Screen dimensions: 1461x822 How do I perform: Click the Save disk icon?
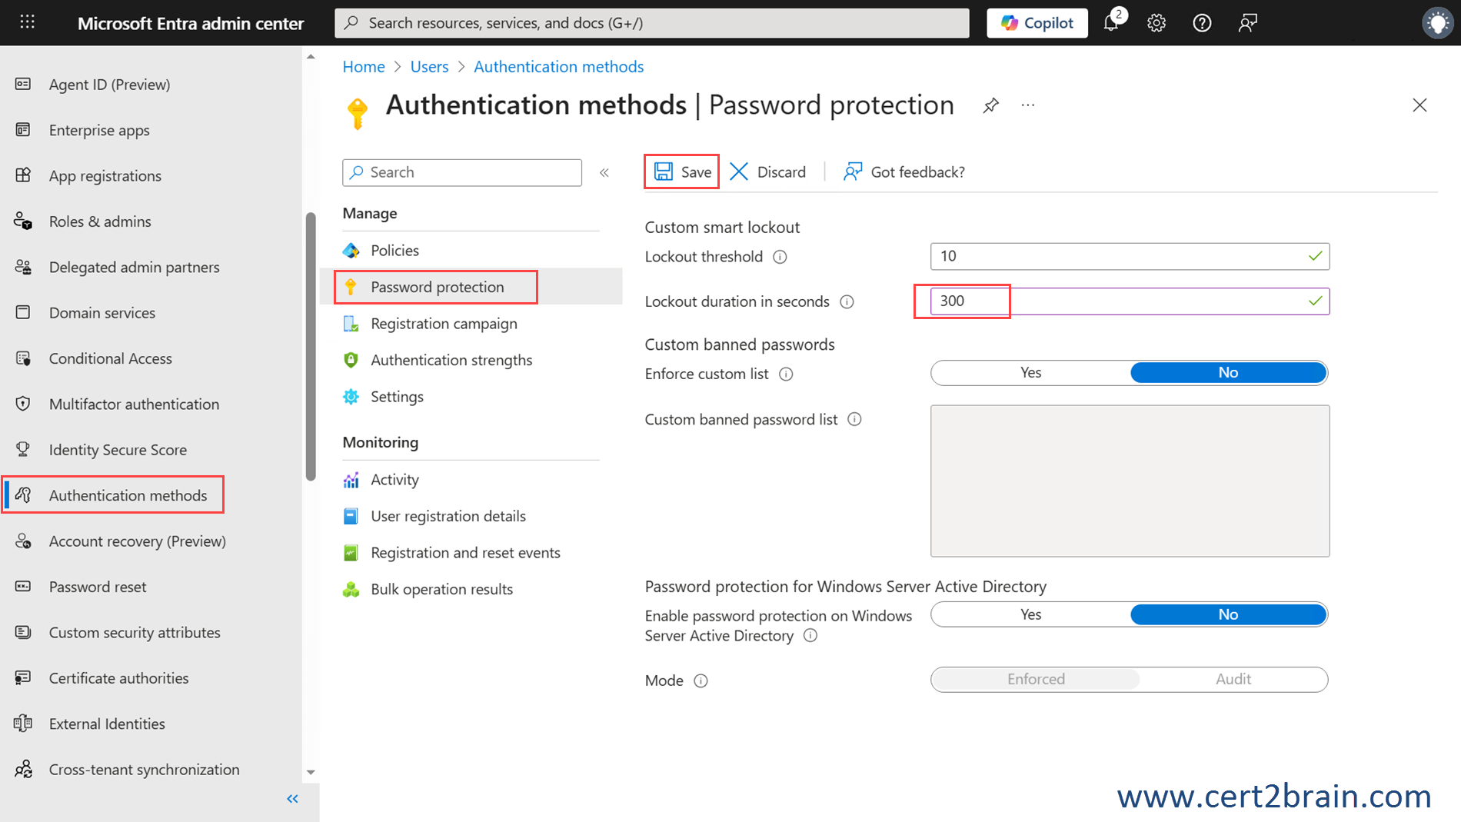tap(663, 171)
